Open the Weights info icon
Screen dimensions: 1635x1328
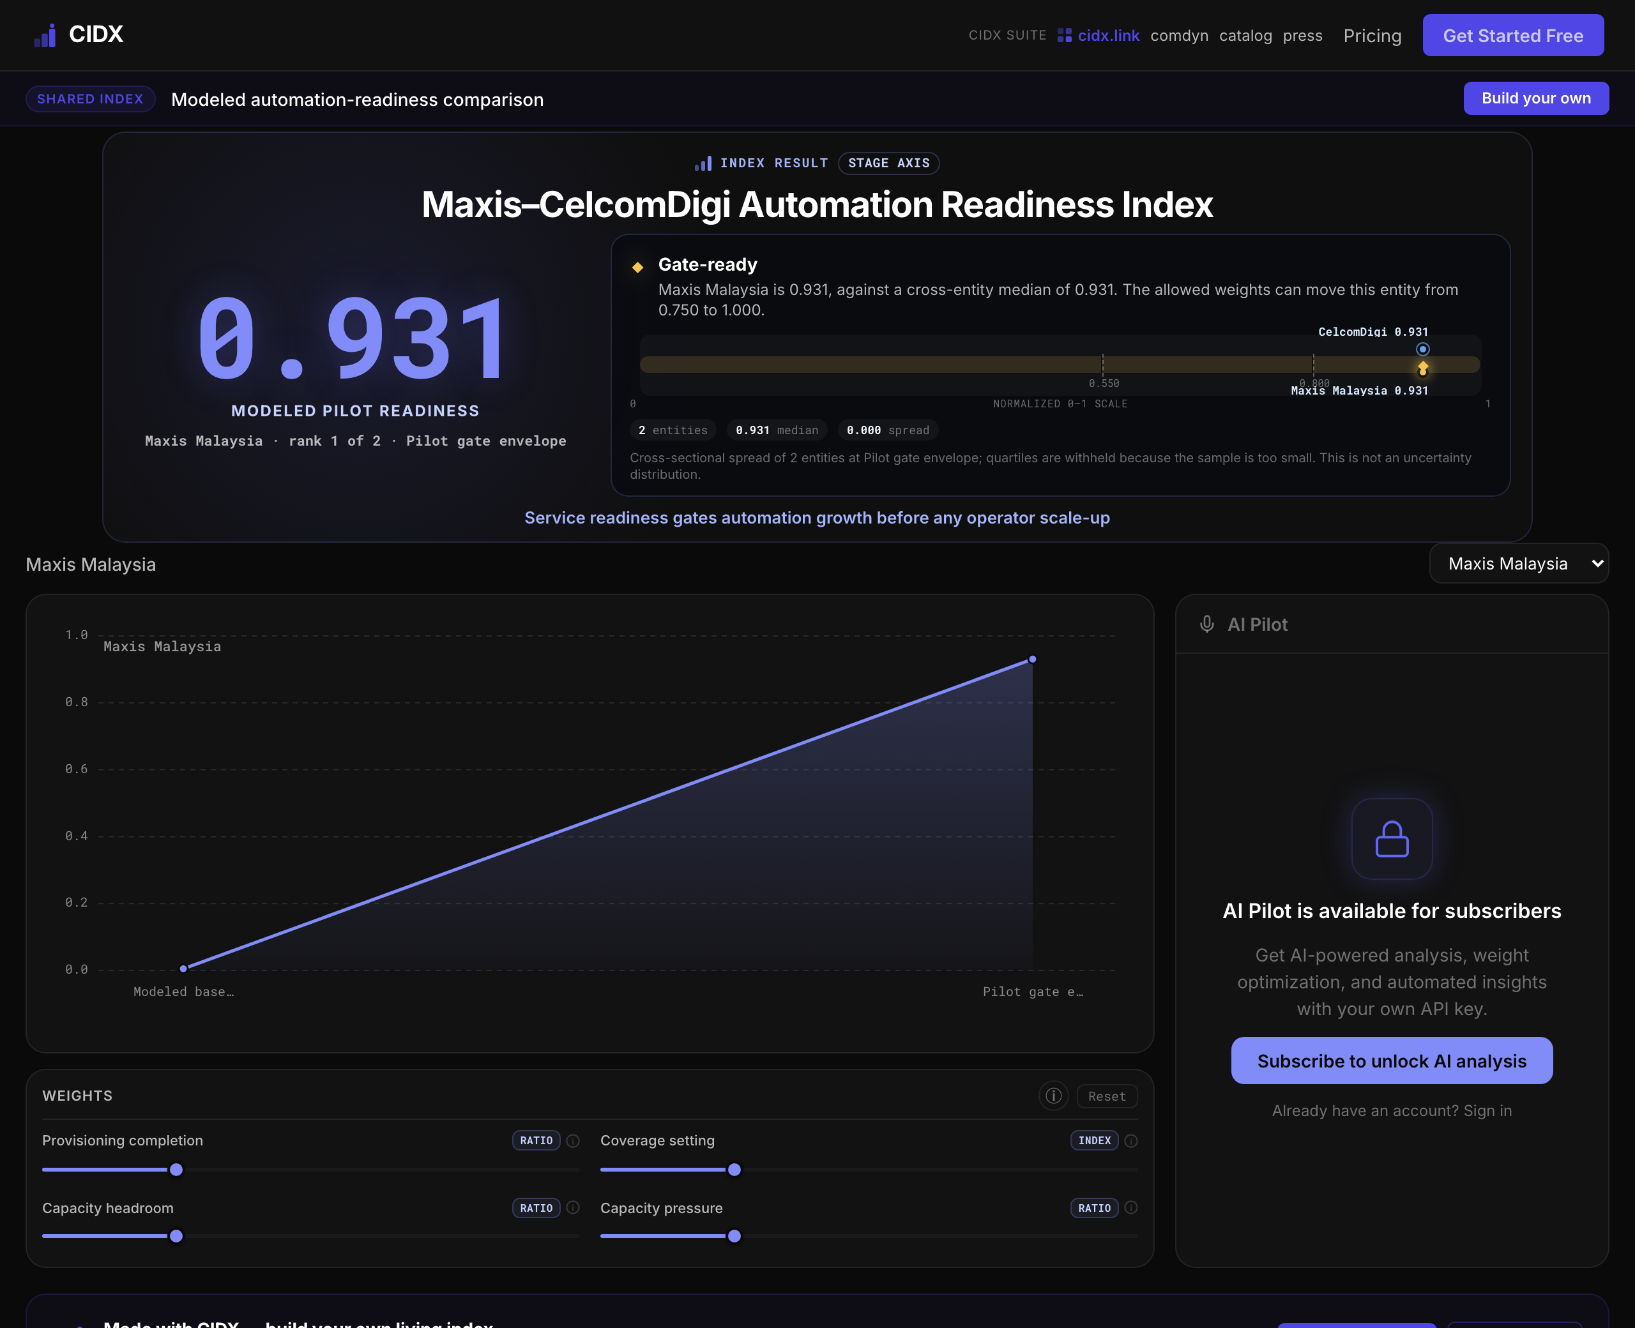[x=1054, y=1096]
